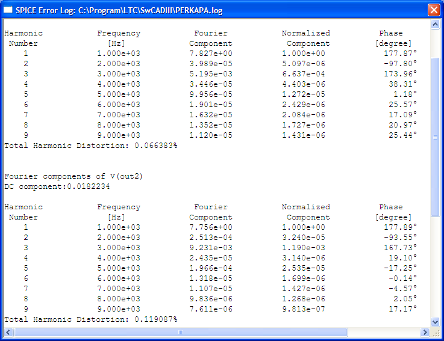Click phase value 173.96°
Image resolution: width=444 pixels, height=341 pixels.
[401, 73]
